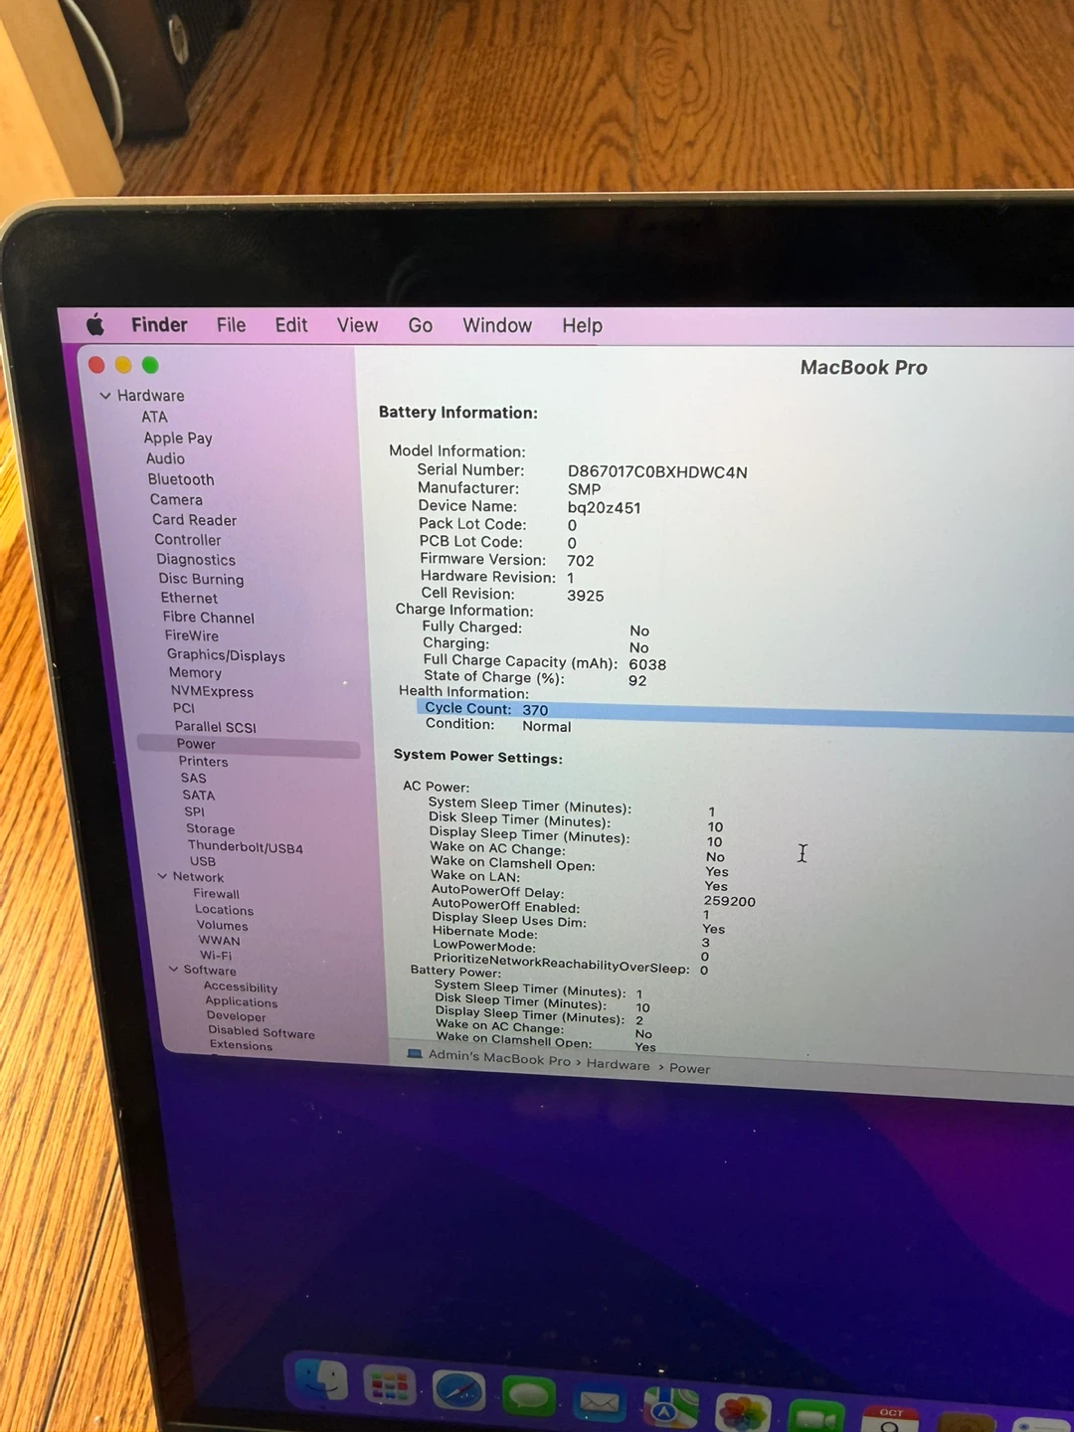The image size is (1074, 1432).
Task: Open Mail from the Dock
Action: (x=599, y=1403)
